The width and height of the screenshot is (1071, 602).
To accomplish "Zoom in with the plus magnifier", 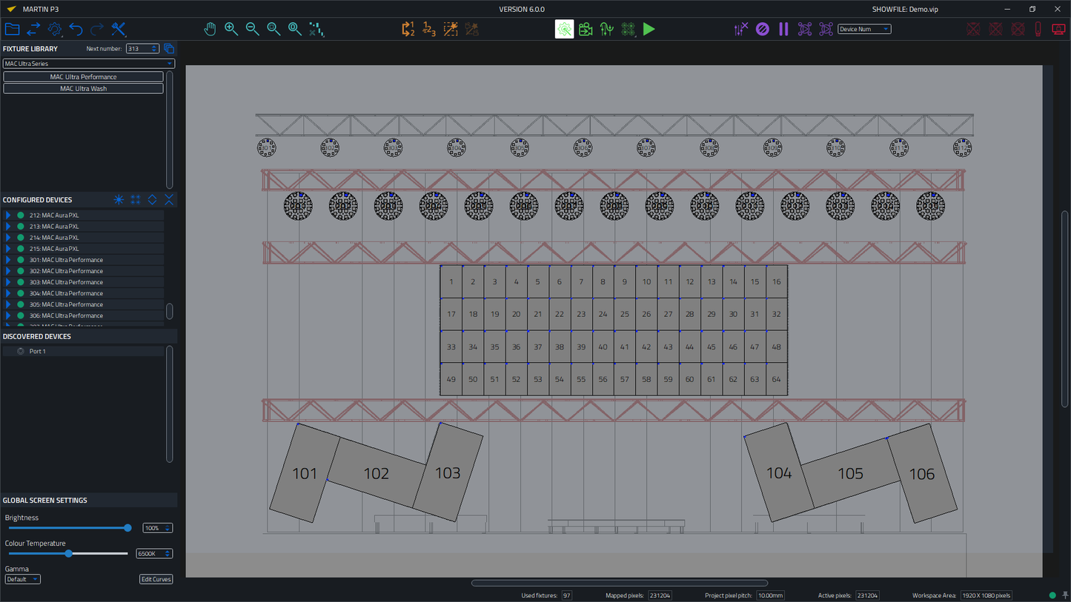I will coord(231,29).
